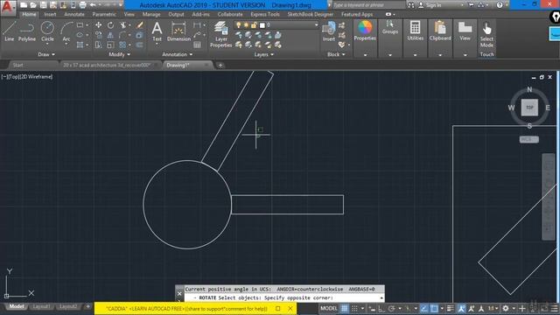
Task: Click the Table tool in Annotation
Action: [197, 45]
